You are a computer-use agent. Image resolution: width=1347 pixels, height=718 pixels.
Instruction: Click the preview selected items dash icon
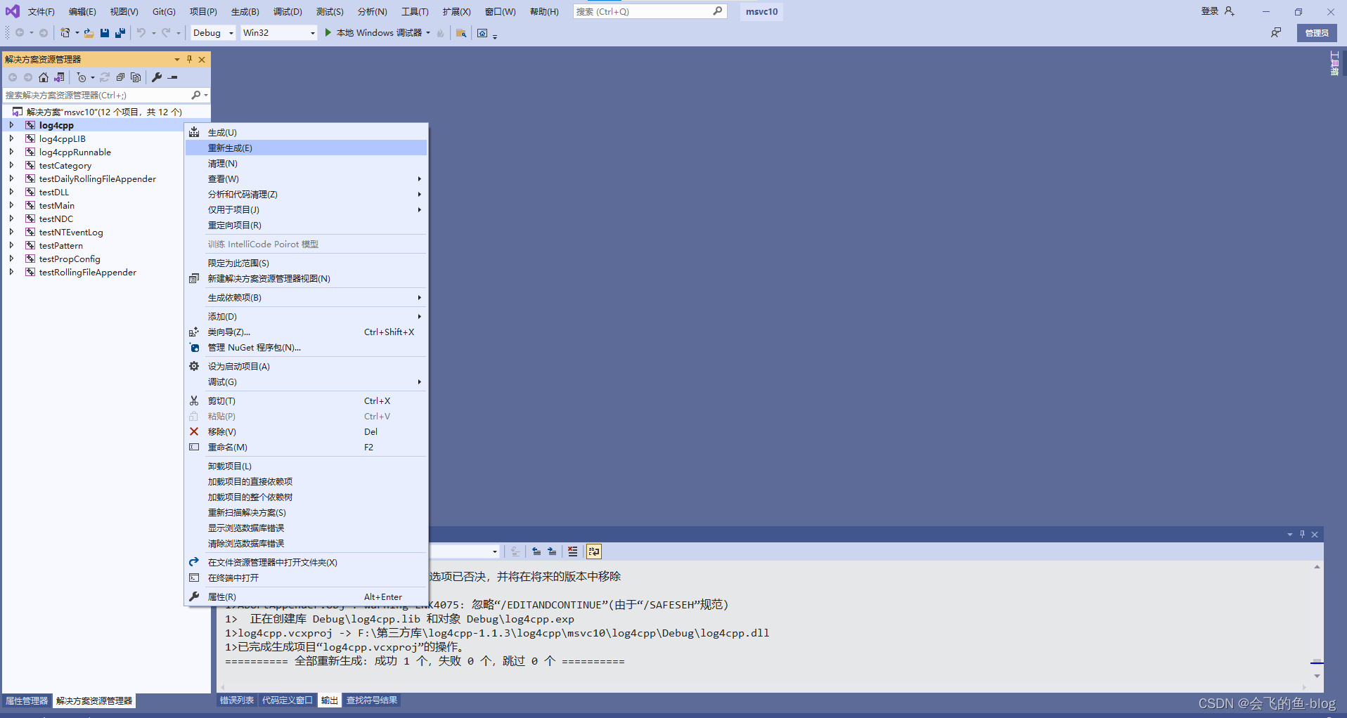coord(173,77)
